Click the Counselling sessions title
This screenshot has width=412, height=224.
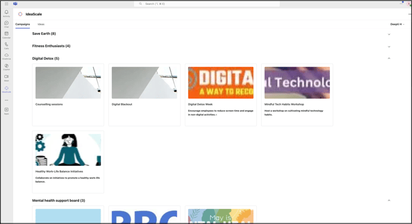pos(49,104)
